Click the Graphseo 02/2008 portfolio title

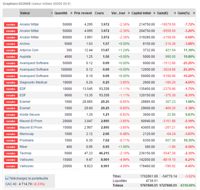tap(17, 4)
